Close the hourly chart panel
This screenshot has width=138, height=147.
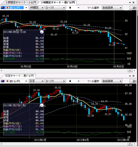[x=133, y=2]
